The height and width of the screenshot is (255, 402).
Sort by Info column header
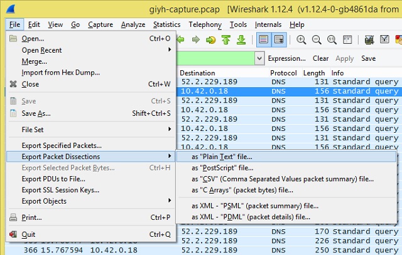pos(337,73)
